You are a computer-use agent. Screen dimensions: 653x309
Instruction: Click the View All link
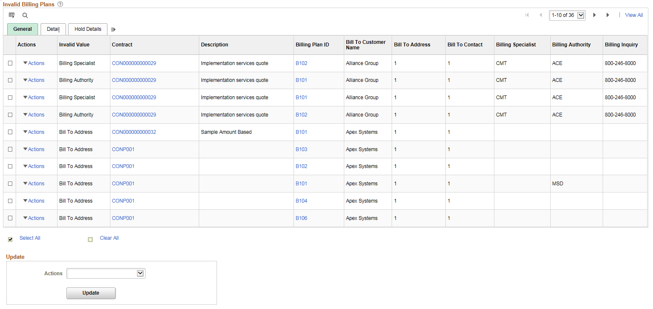[x=634, y=15]
